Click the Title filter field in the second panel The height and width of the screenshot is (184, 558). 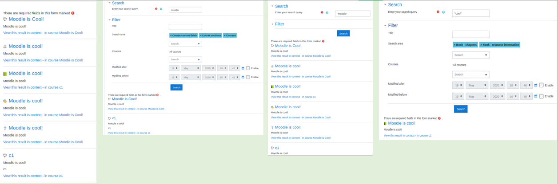(185, 27)
